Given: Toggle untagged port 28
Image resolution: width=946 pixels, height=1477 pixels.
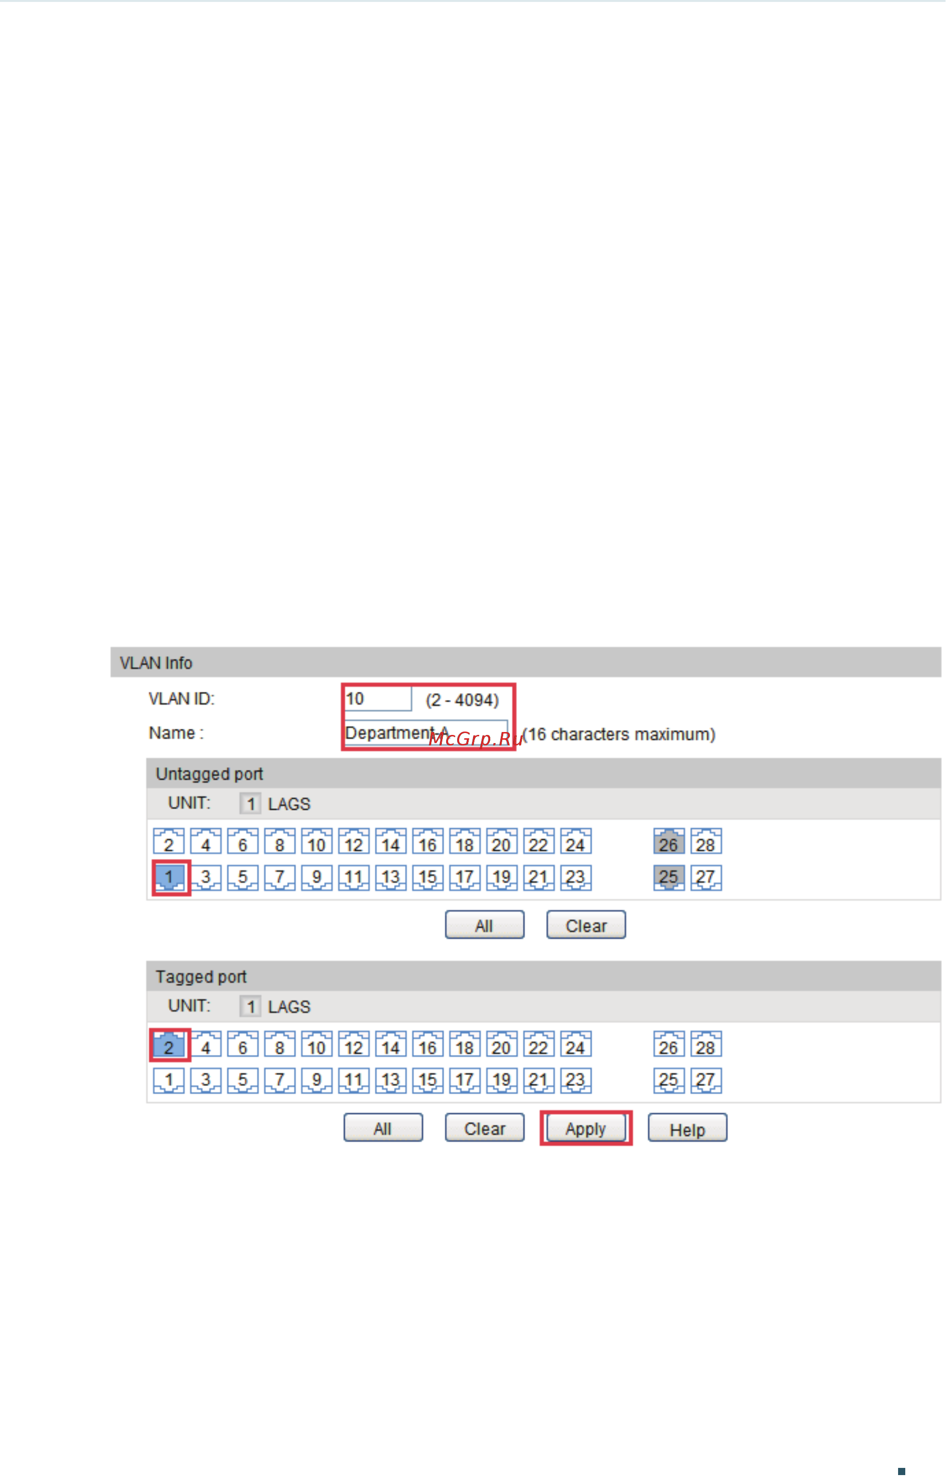Looking at the screenshot, I should click(706, 841).
